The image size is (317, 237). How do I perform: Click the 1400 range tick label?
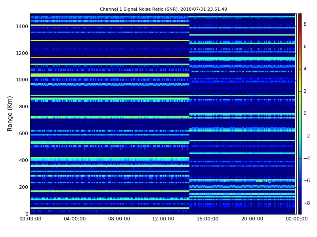(22, 26)
